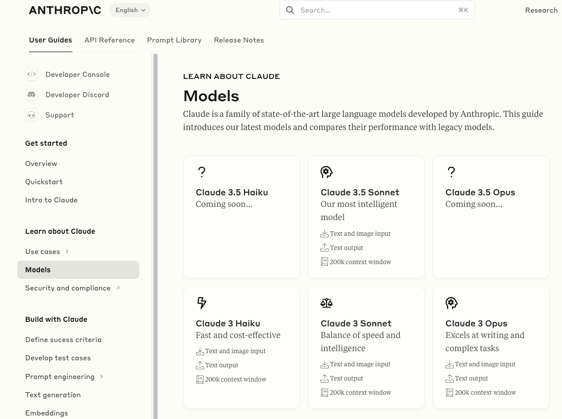Click the Claude 3.5 Sonnet brain icon
The width and height of the screenshot is (562, 419).
(x=327, y=172)
